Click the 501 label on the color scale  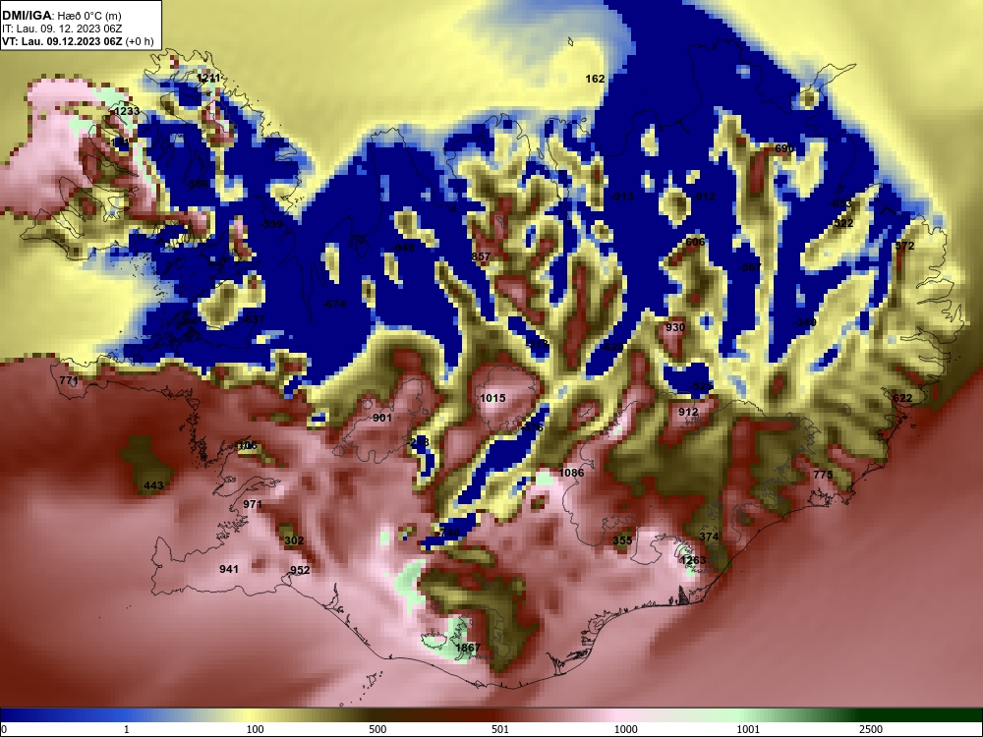tap(499, 729)
